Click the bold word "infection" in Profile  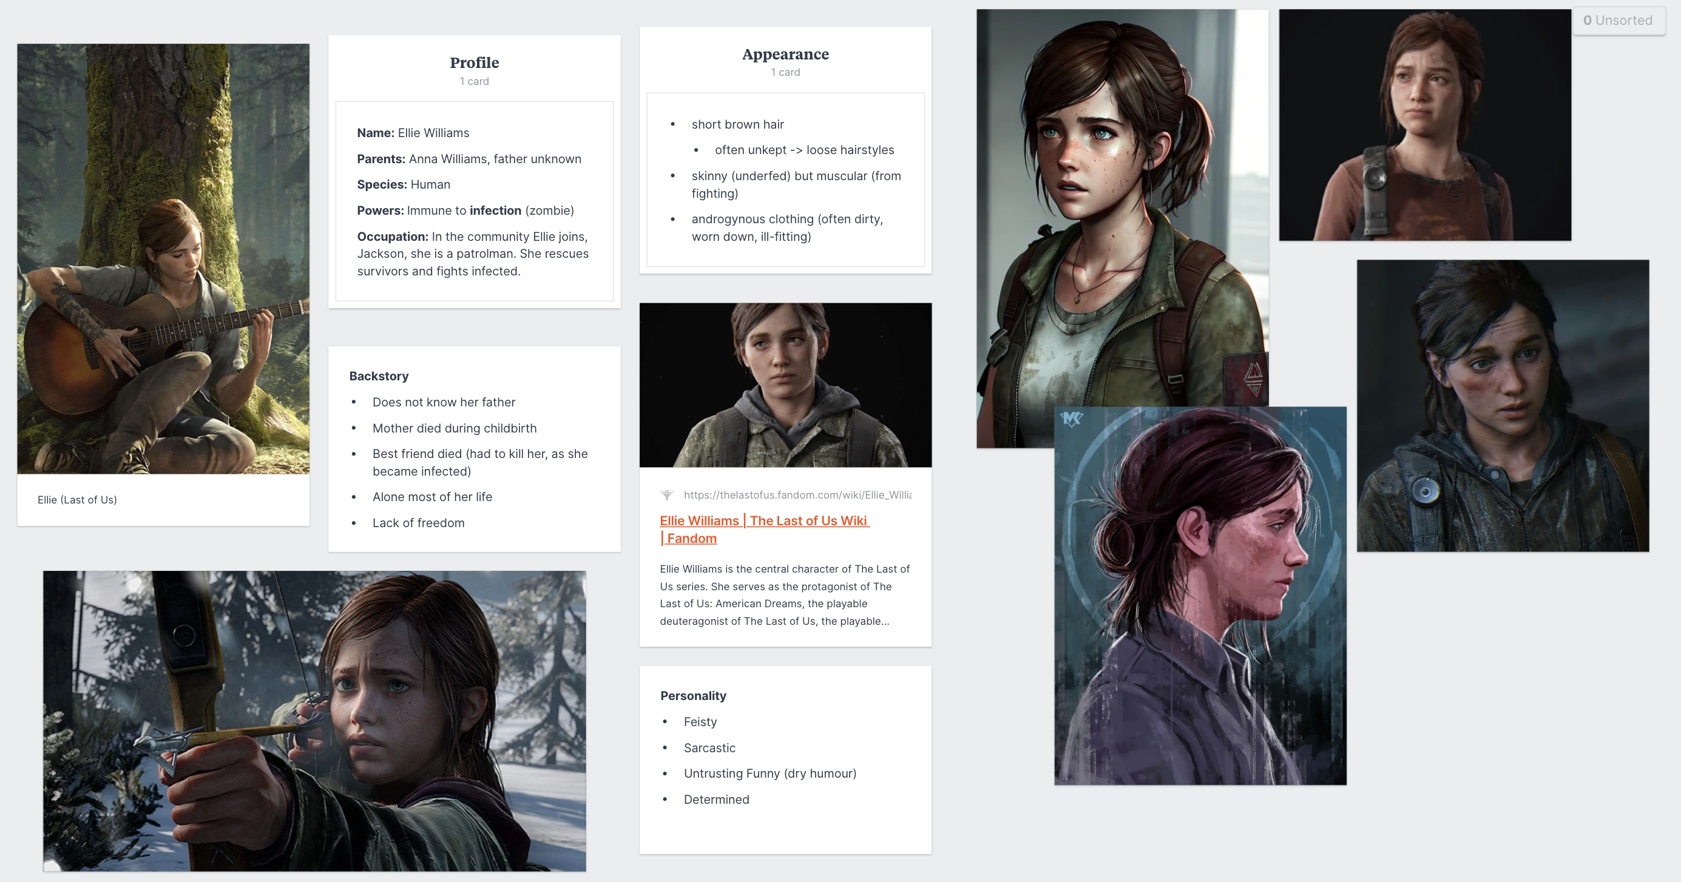pos(495,210)
